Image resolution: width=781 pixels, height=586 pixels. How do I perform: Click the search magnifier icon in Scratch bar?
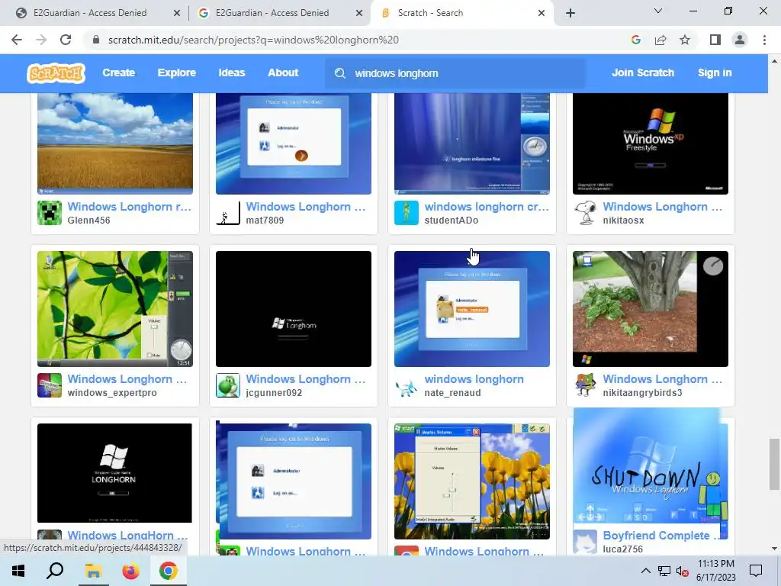340,73
